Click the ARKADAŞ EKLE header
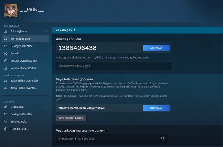 [66, 30]
